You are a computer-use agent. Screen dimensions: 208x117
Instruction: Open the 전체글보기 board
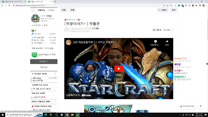[37, 78]
